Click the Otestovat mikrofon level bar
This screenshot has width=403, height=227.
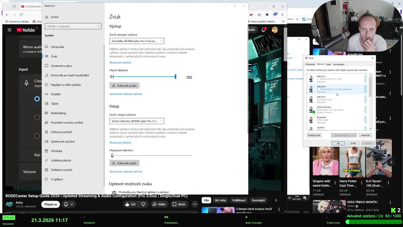pyautogui.click(x=153, y=155)
